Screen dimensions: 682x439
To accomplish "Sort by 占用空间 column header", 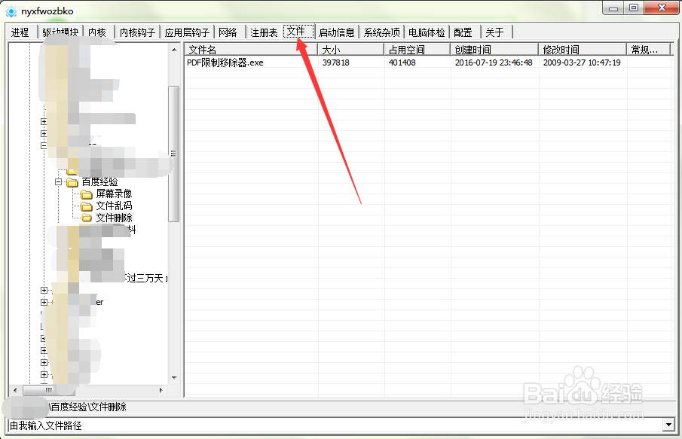I will [x=417, y=50].
